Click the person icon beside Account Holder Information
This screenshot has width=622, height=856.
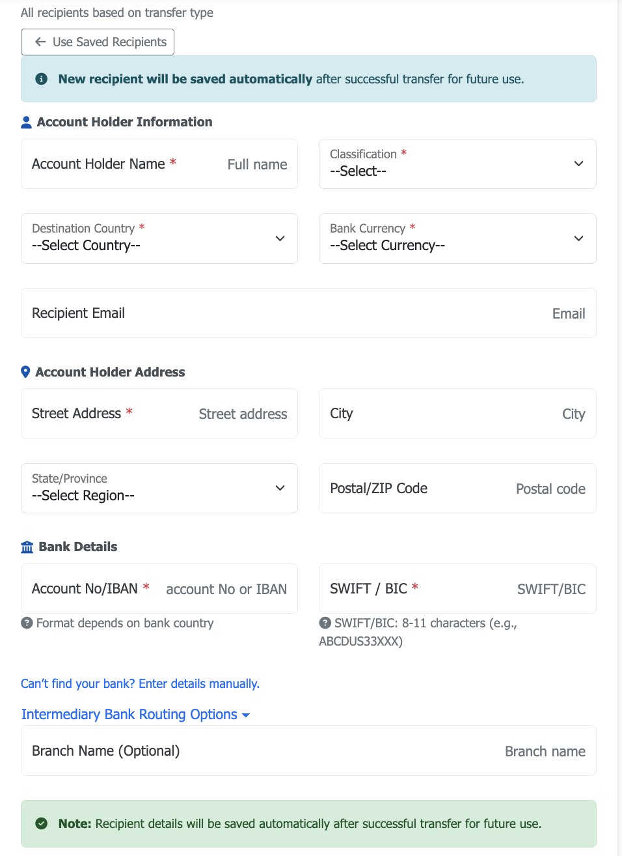tap(27, 122)
